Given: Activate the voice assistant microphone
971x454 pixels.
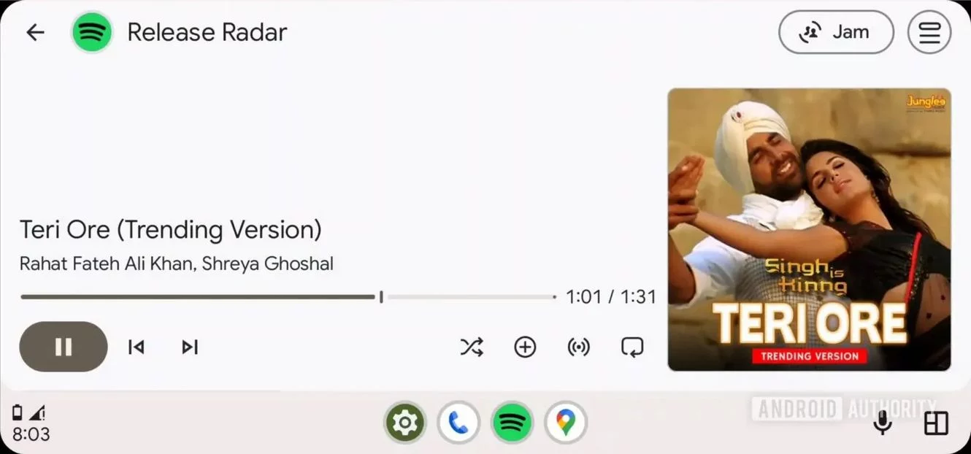Looking at the screenshot, I should 883,423.
